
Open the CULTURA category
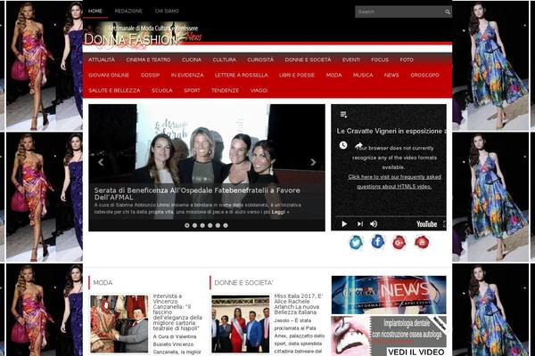coord(225,60)
